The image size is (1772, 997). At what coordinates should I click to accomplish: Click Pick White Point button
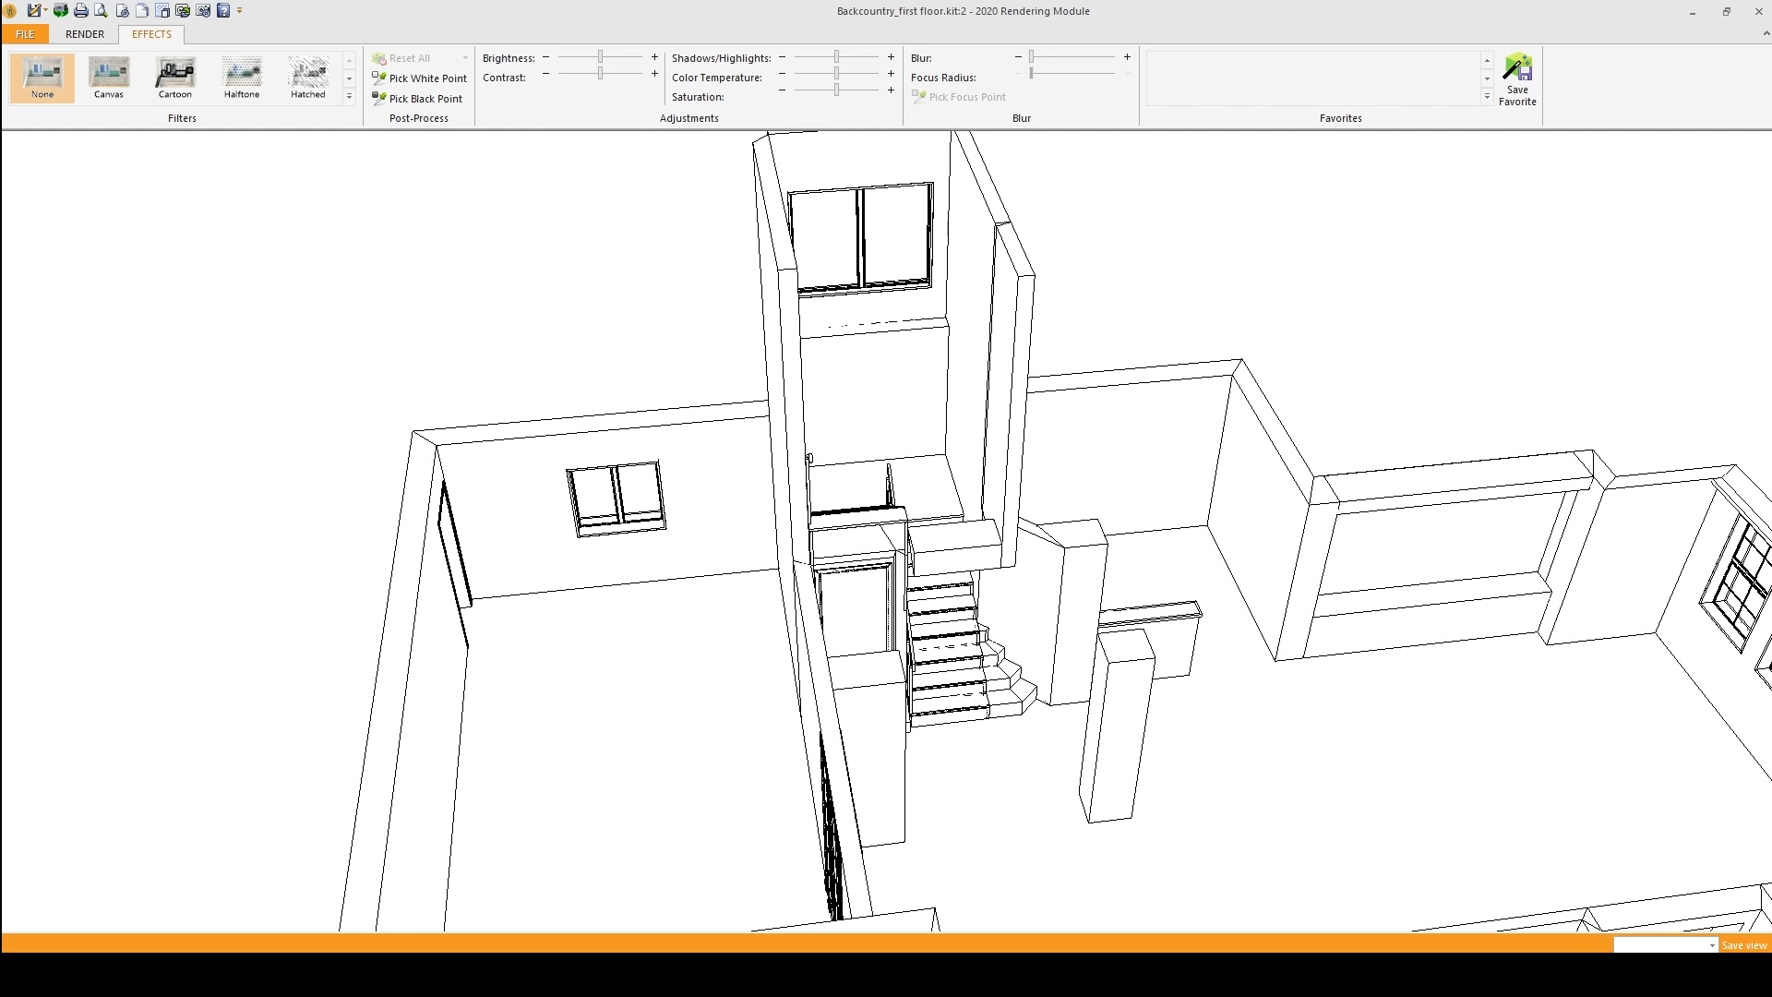point(420,78)
